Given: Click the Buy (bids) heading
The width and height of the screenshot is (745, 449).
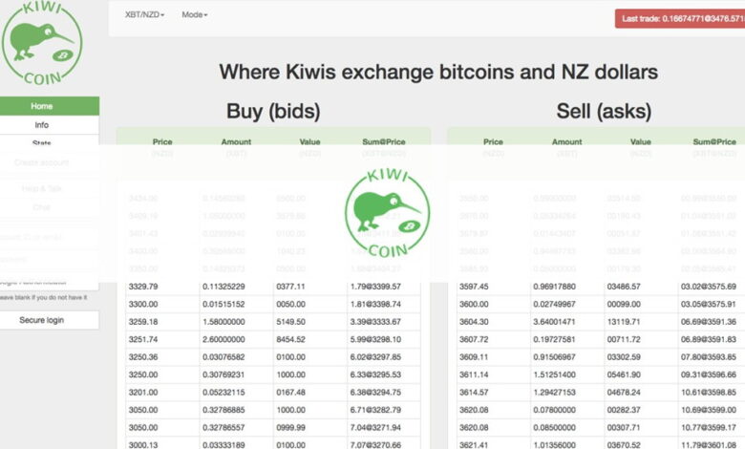Looking at the screenshot, I should click(273, 111).
